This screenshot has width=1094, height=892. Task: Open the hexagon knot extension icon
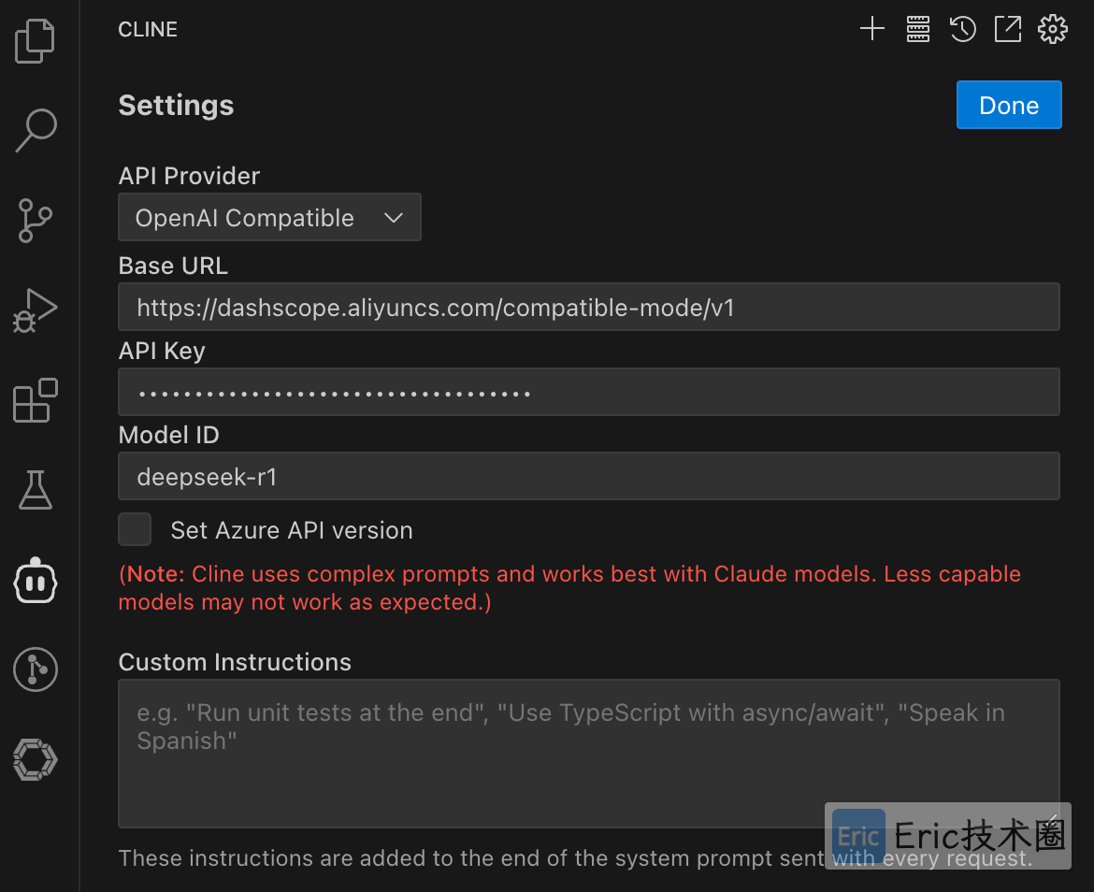(35, 759)
